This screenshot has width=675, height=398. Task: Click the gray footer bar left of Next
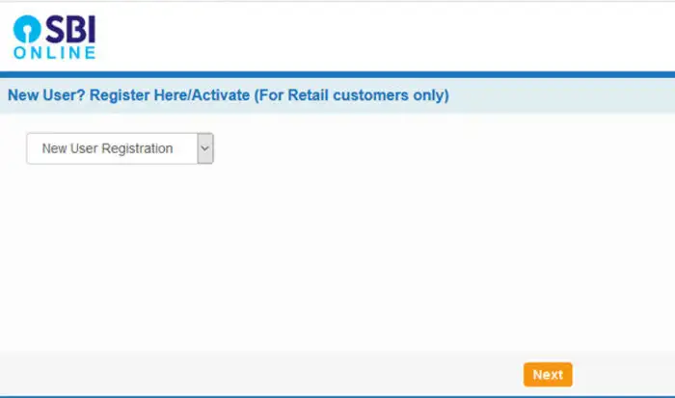260,374
